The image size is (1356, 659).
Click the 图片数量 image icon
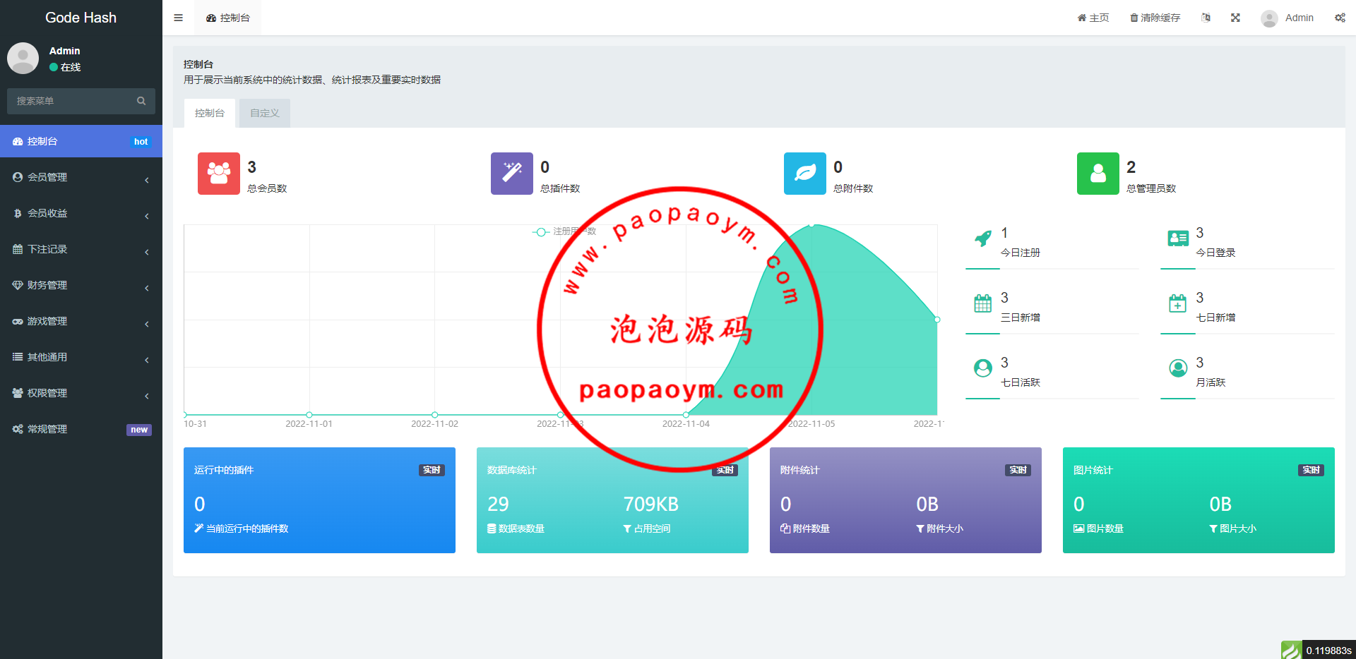tap(1079, 528)
